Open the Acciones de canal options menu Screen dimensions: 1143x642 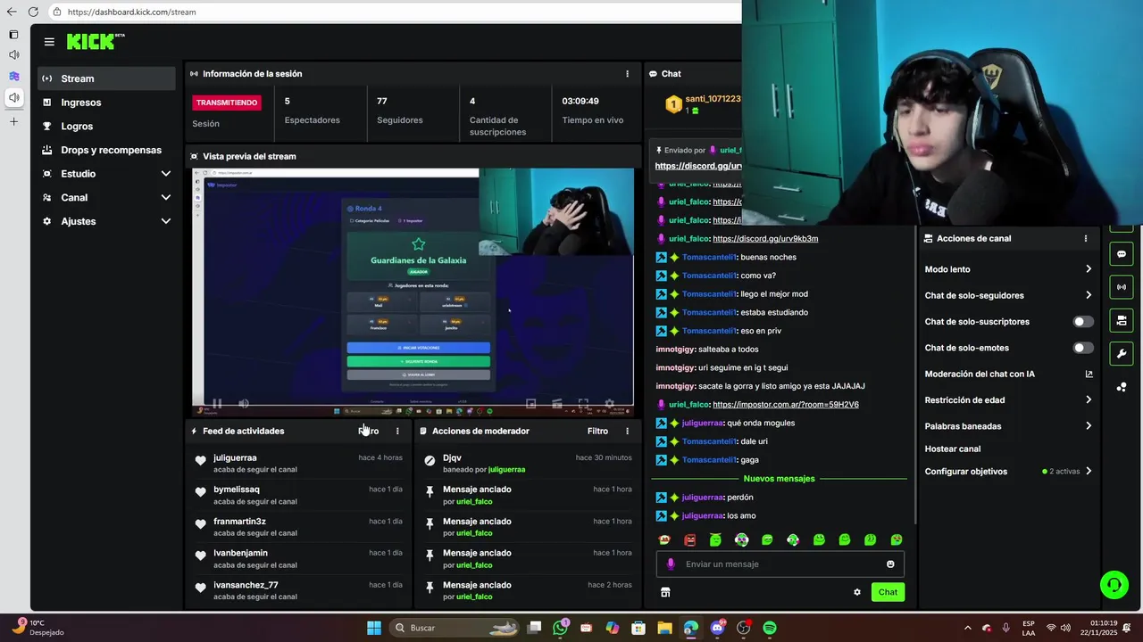pyautogui.click(x=1086, y=239)
